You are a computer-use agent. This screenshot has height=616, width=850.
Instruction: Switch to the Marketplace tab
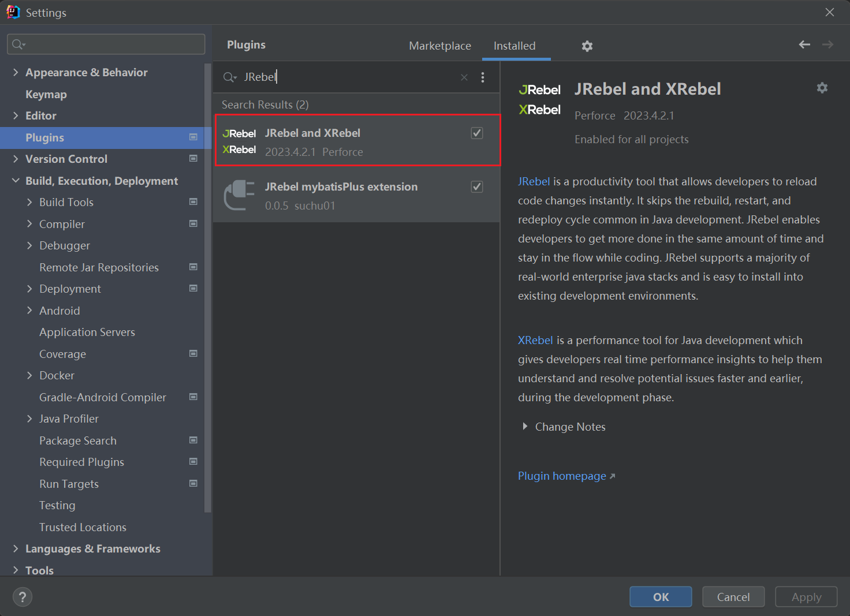(x=439, y=46)
